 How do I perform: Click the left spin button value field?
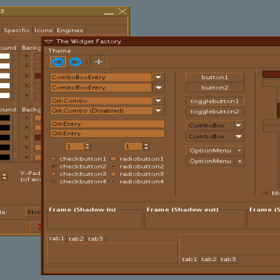tap(75, 146)
